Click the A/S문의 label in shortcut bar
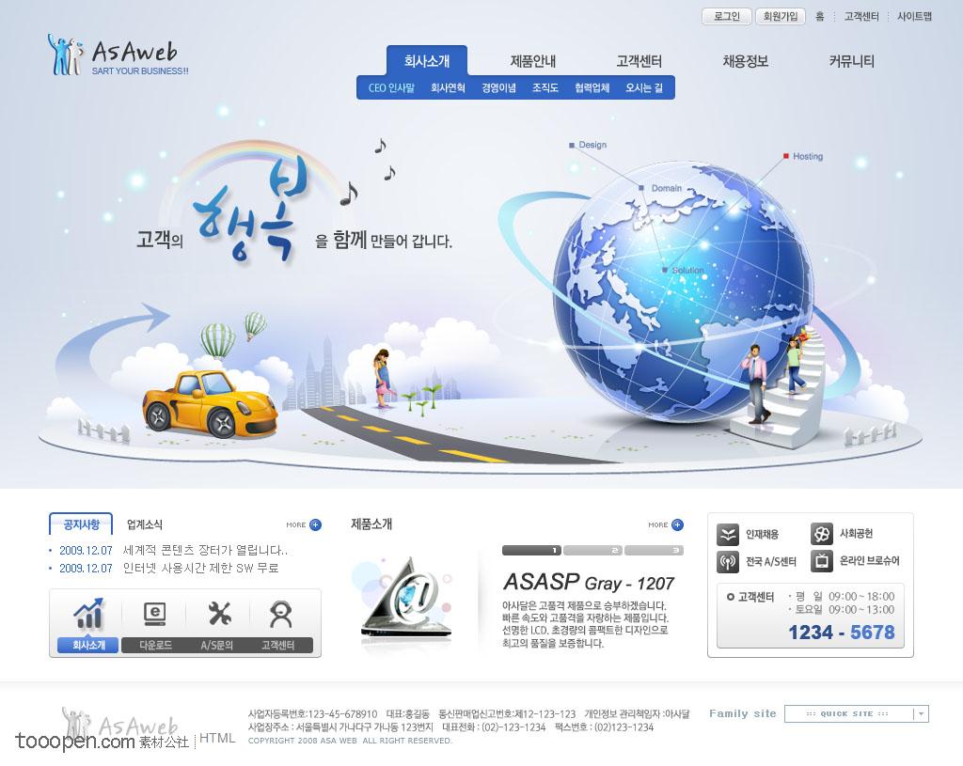 click(217, 645)
